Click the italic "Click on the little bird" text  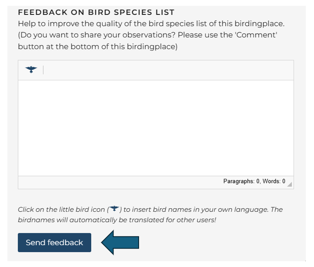coord(62,209)
